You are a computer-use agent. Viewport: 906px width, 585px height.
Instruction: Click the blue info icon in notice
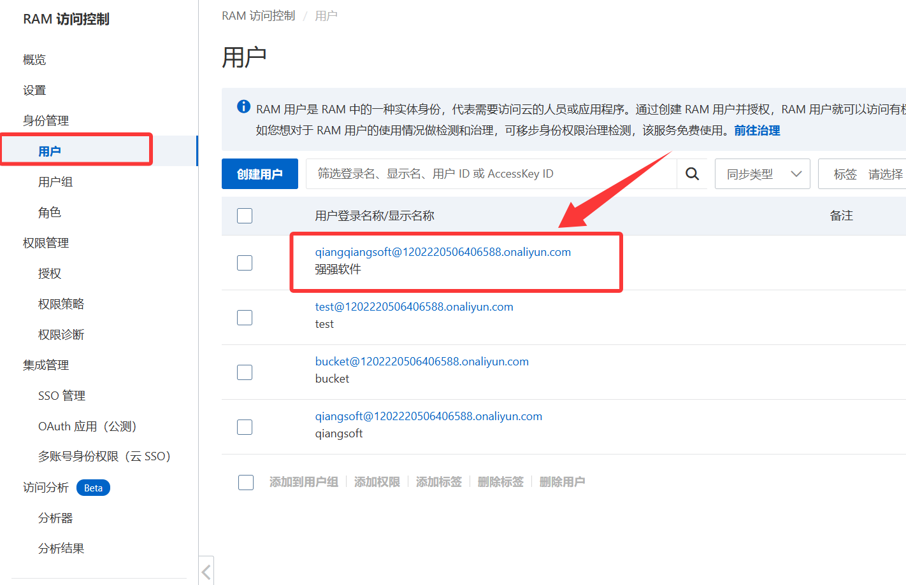click(x=243, y=107)
